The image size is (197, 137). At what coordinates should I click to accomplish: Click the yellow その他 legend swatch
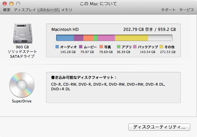tap(161, 47)
